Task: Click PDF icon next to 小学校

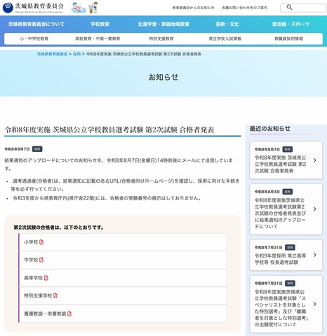Action: [41, 242]
